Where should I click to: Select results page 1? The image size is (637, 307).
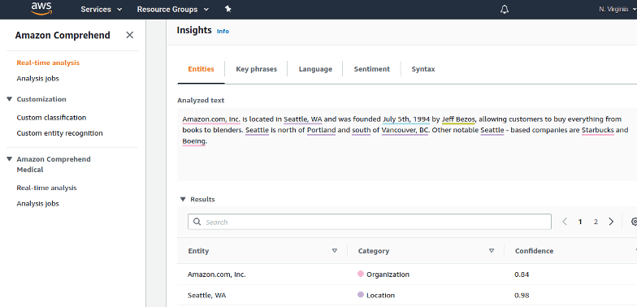(580, 222)
